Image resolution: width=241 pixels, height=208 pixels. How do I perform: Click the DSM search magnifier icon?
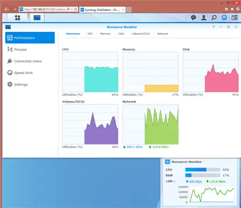coord(214,17)
